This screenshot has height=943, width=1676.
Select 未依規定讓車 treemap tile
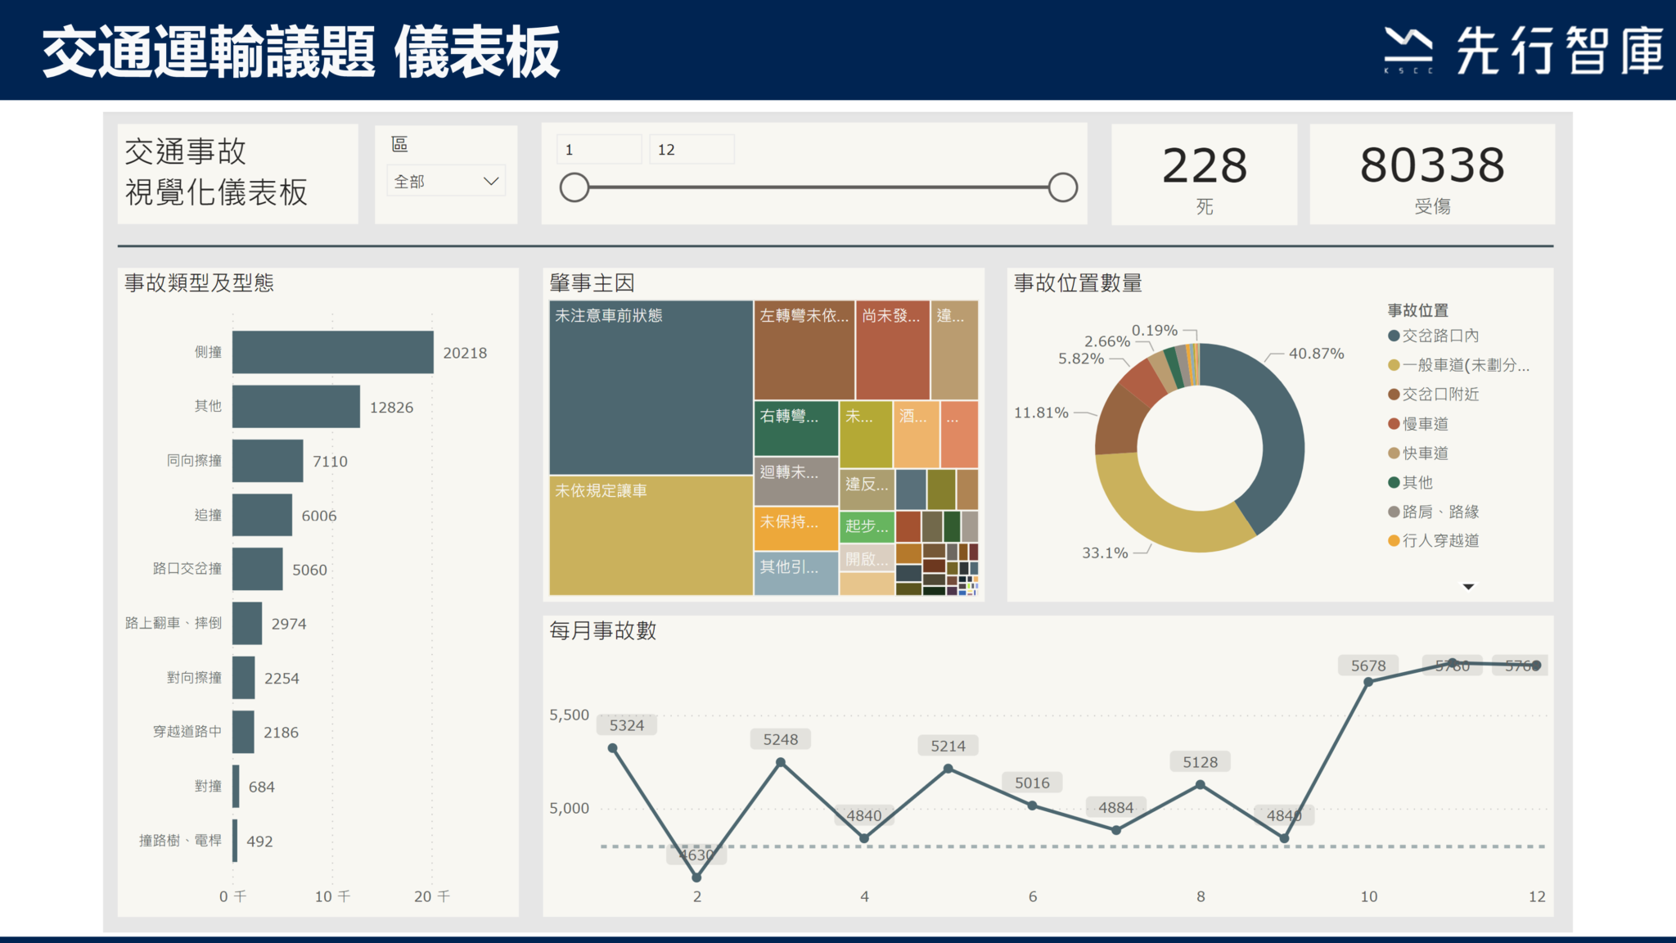[x=651, y=535]
